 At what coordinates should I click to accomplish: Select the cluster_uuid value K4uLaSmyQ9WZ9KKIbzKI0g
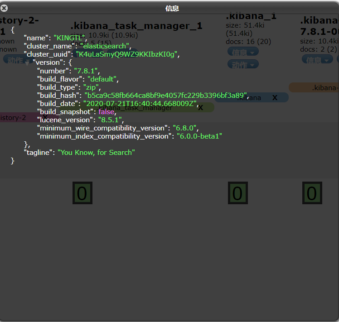coord(127,54)
